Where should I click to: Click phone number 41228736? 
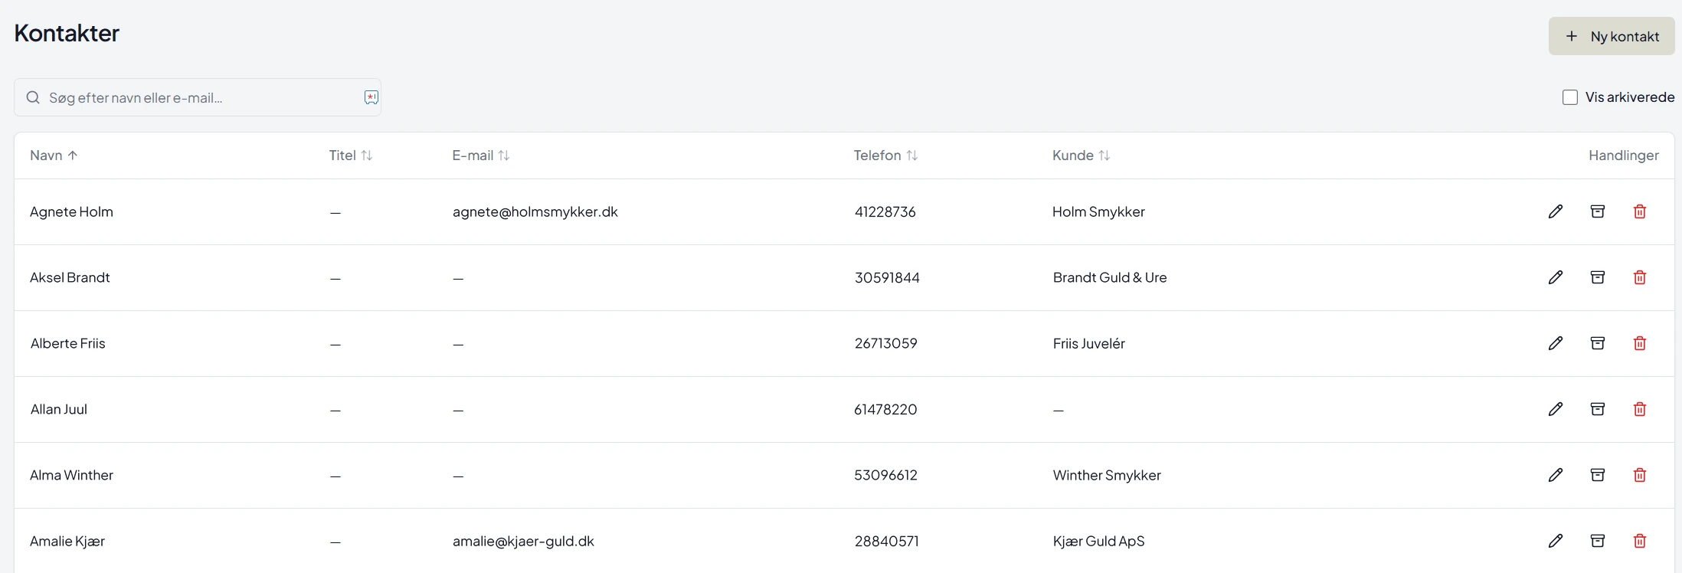(885, 211)
